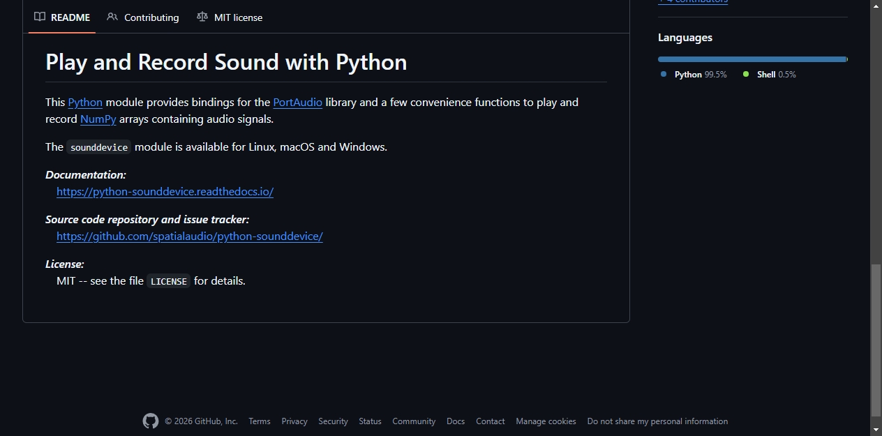Viewport: 882px width, 436px height.
Task: Click 'Source code repository and issue tracker:' label
Action: pyautogui.click(x=147, y=219)
